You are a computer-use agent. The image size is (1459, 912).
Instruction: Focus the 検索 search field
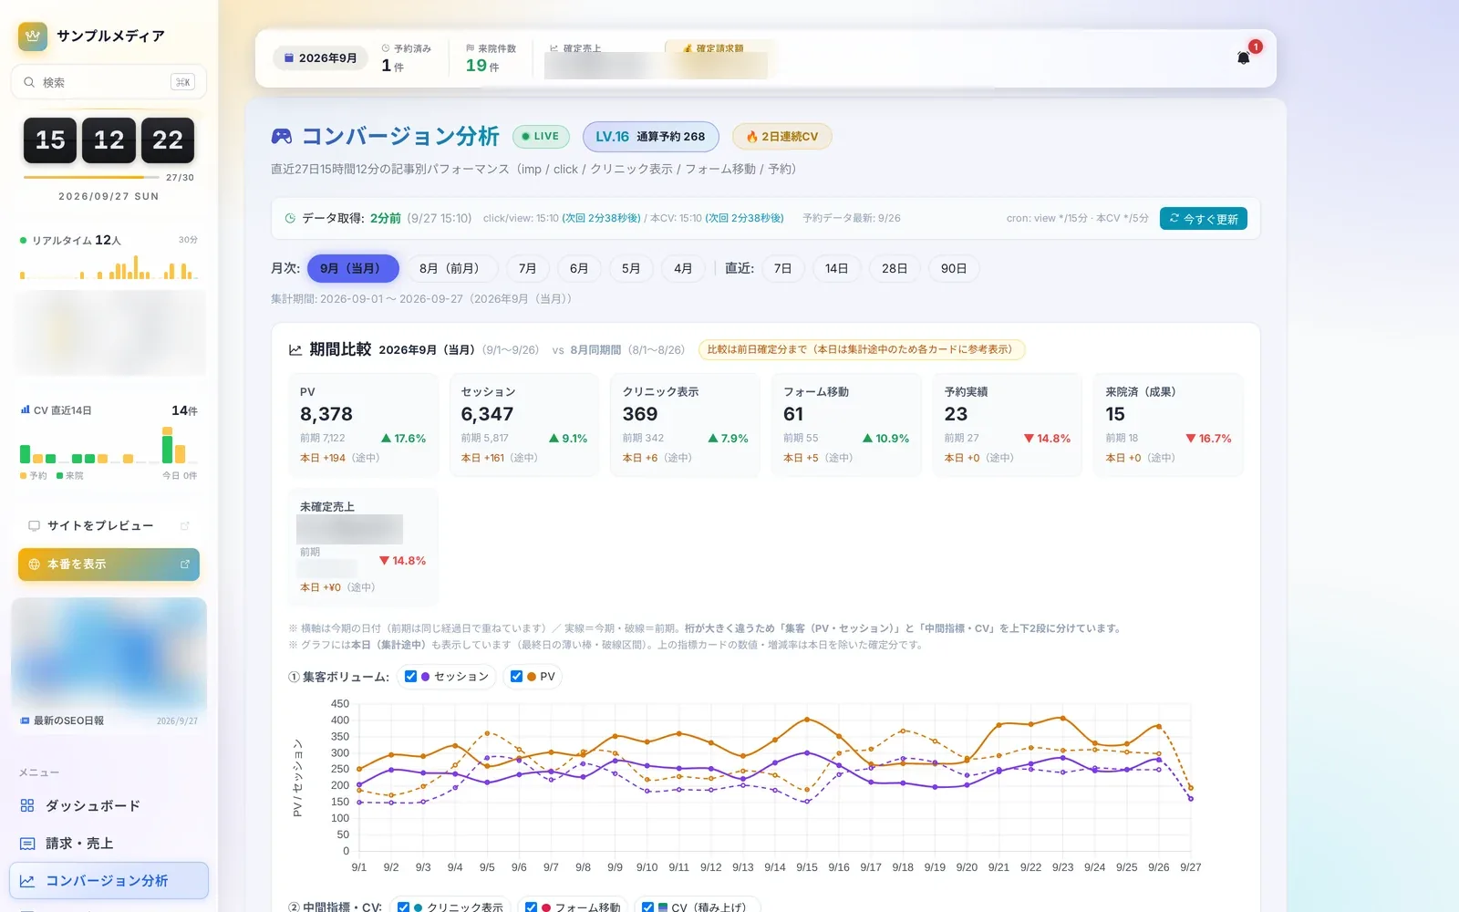click(109, 82)
